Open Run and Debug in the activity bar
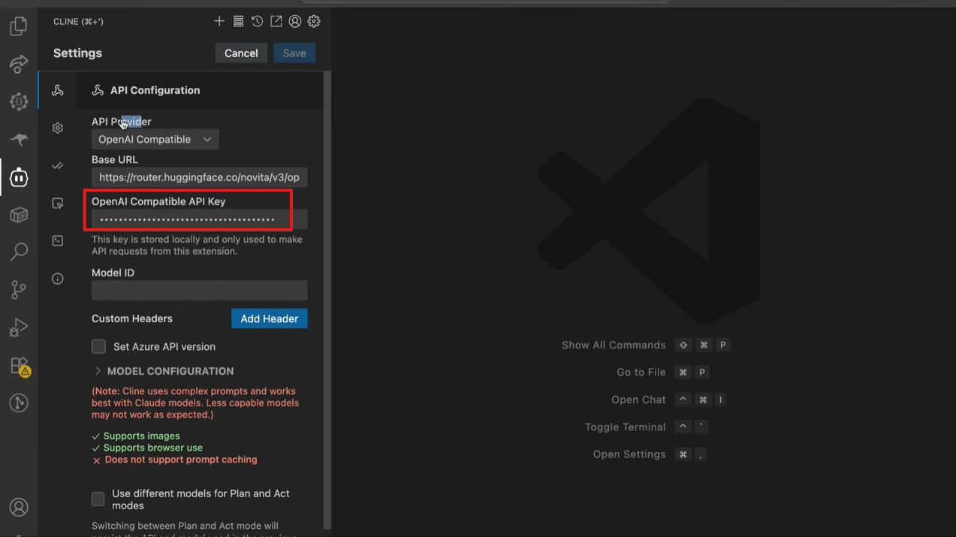 click(19, 327)
